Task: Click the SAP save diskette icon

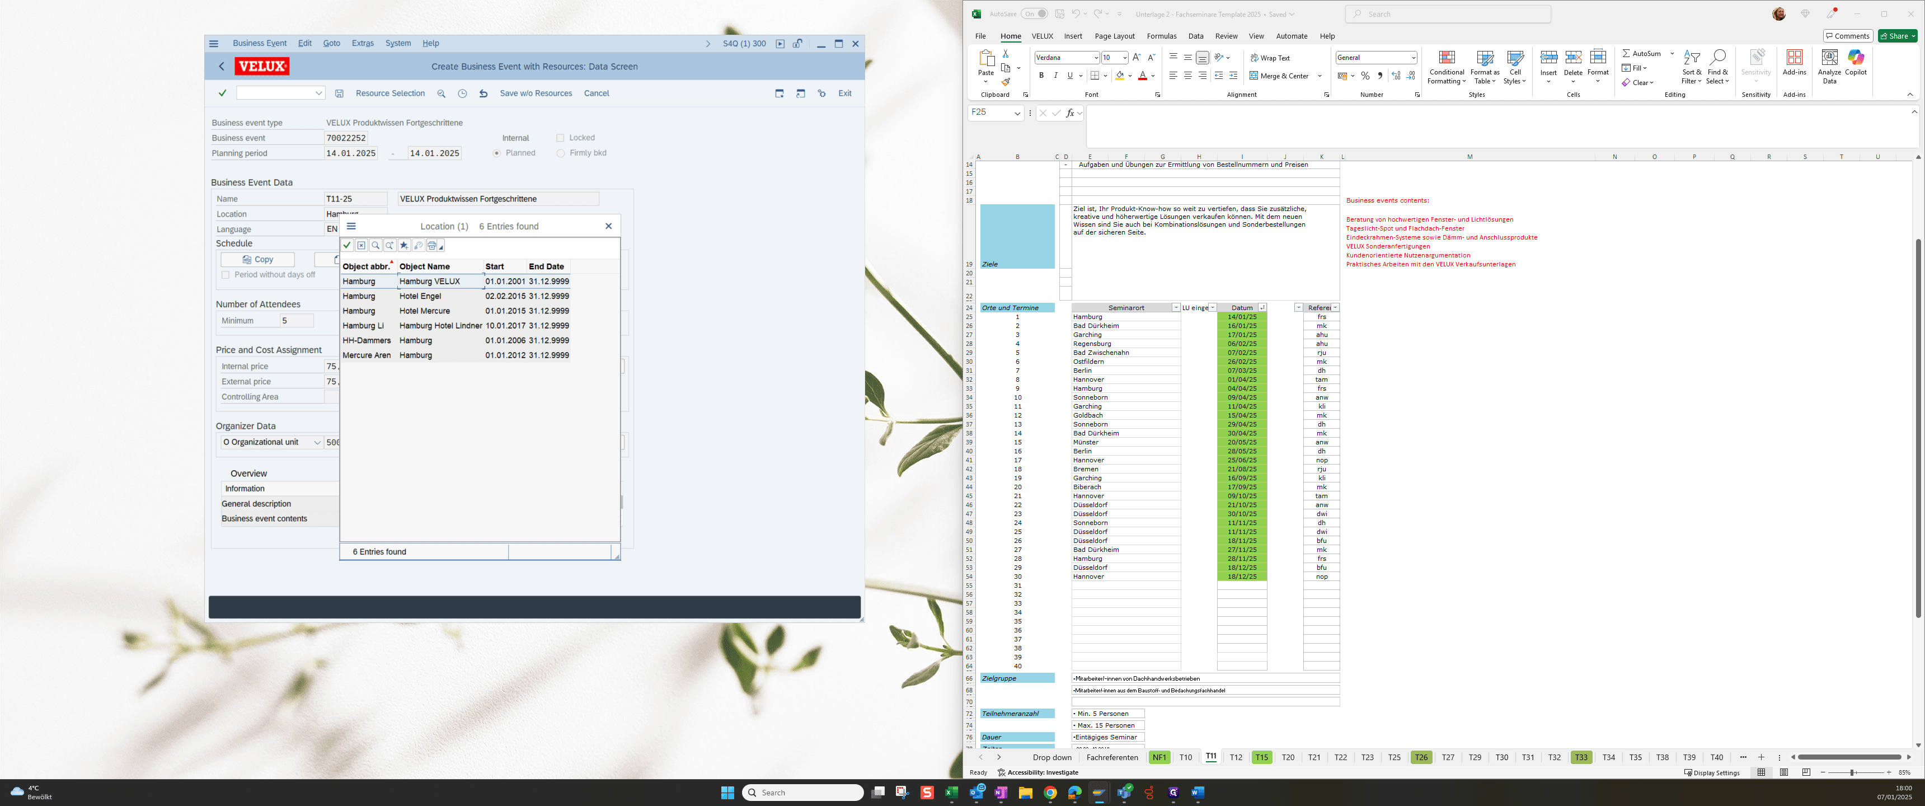Action: 339,93
